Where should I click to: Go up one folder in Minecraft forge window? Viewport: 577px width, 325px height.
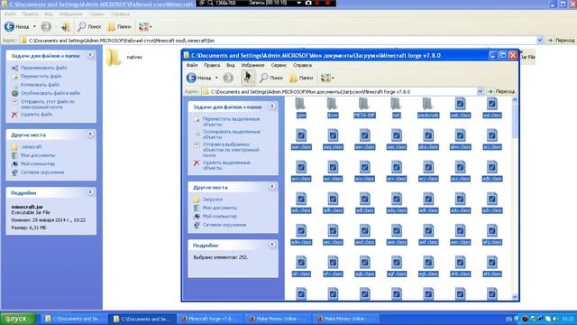coord(248,78)
